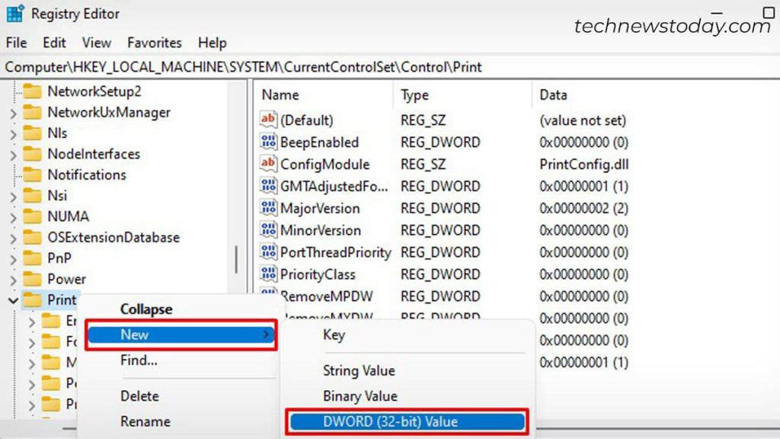Click the Registry Editor icon in the title bar
The height and width of the screenshot is (439, 780).
pos(15,13)
